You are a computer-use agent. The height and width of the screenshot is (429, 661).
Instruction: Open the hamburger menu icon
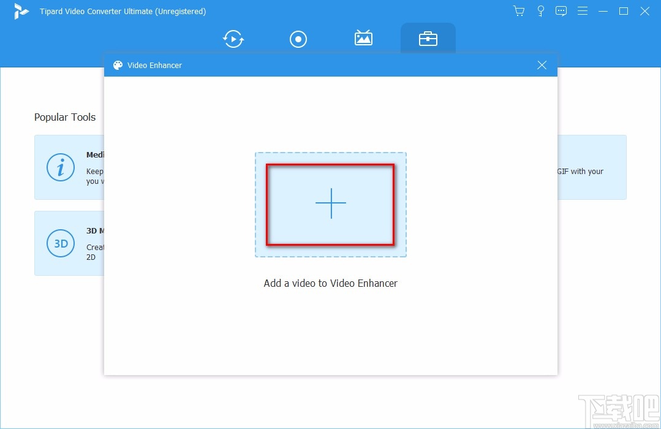(583, 11)
